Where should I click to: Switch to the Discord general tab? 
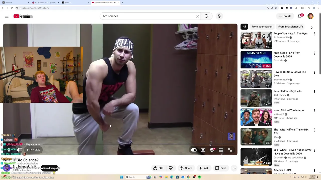pyautogui.click(x=45, y=2)
